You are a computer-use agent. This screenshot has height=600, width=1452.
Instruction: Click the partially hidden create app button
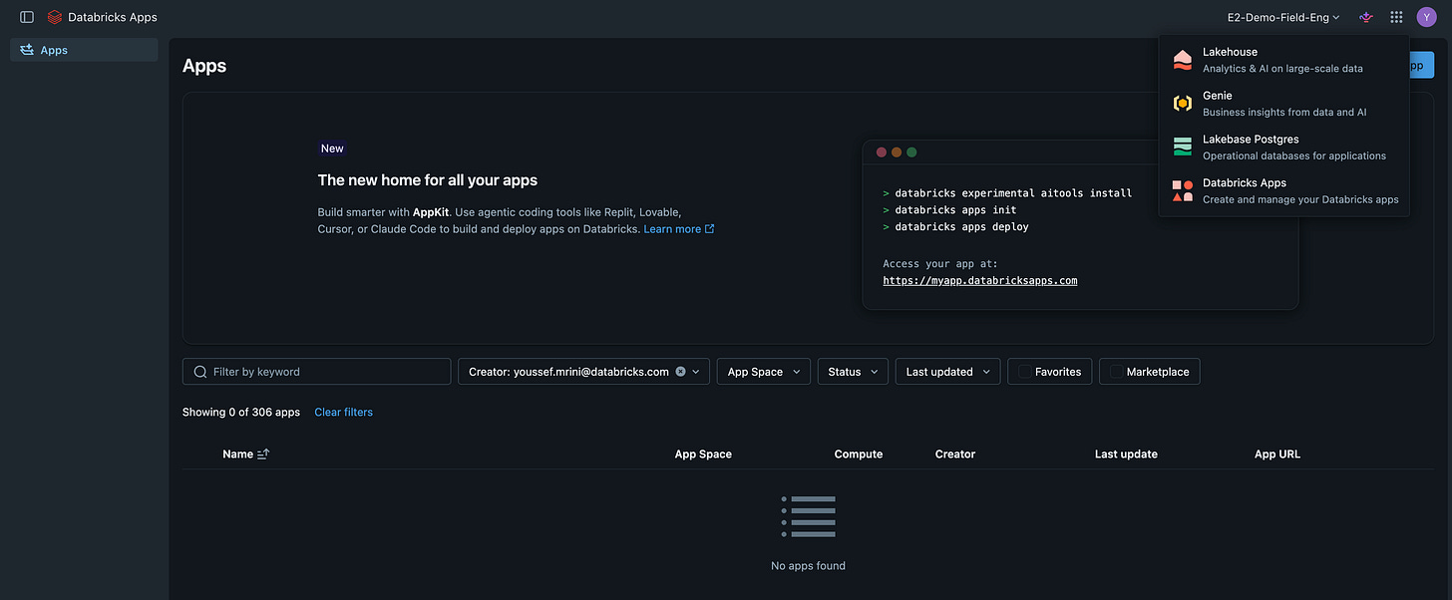point(1421,66)
